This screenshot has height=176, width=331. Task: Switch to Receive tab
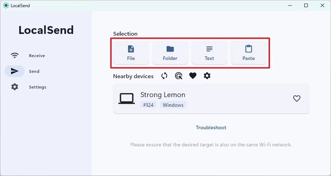pyautogui.click(x=28, y=56)
